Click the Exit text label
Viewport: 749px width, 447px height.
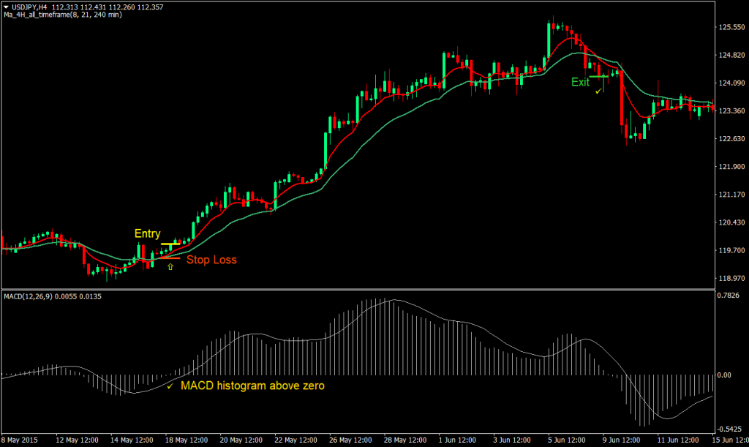[580, 82]
